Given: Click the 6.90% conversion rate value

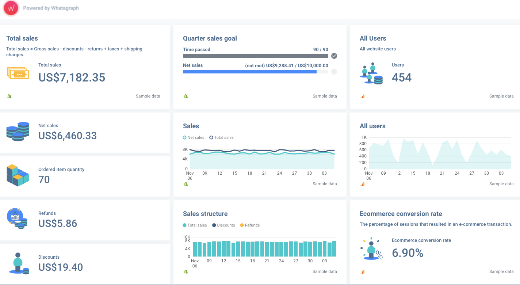Looking at the screenshot, I should pos(408,253).
